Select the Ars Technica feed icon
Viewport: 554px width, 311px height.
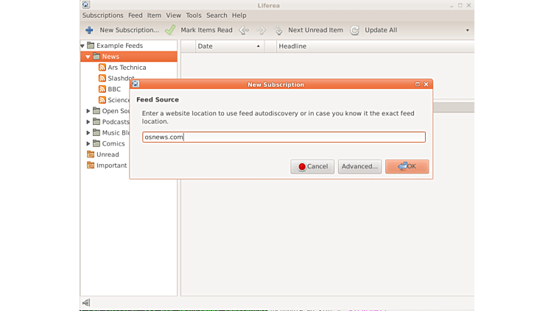coord(102,68)
